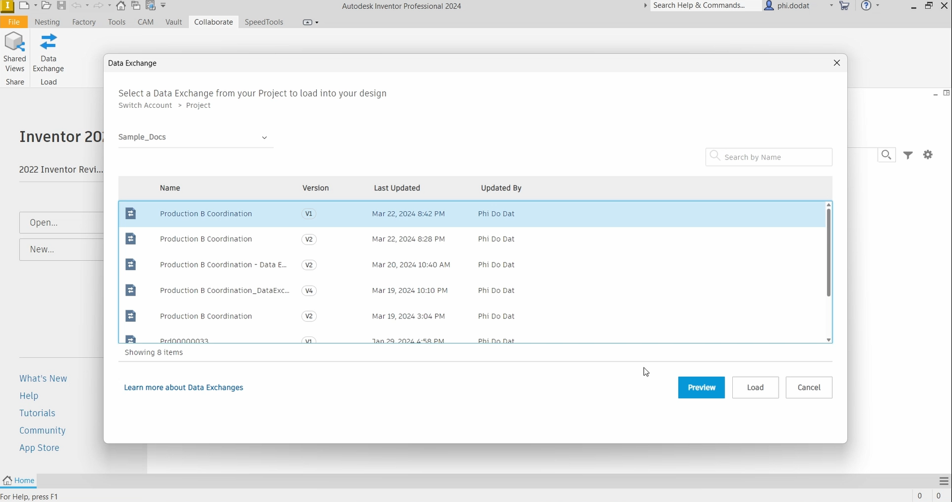Open the File menu tab

[x=14, y=22]
